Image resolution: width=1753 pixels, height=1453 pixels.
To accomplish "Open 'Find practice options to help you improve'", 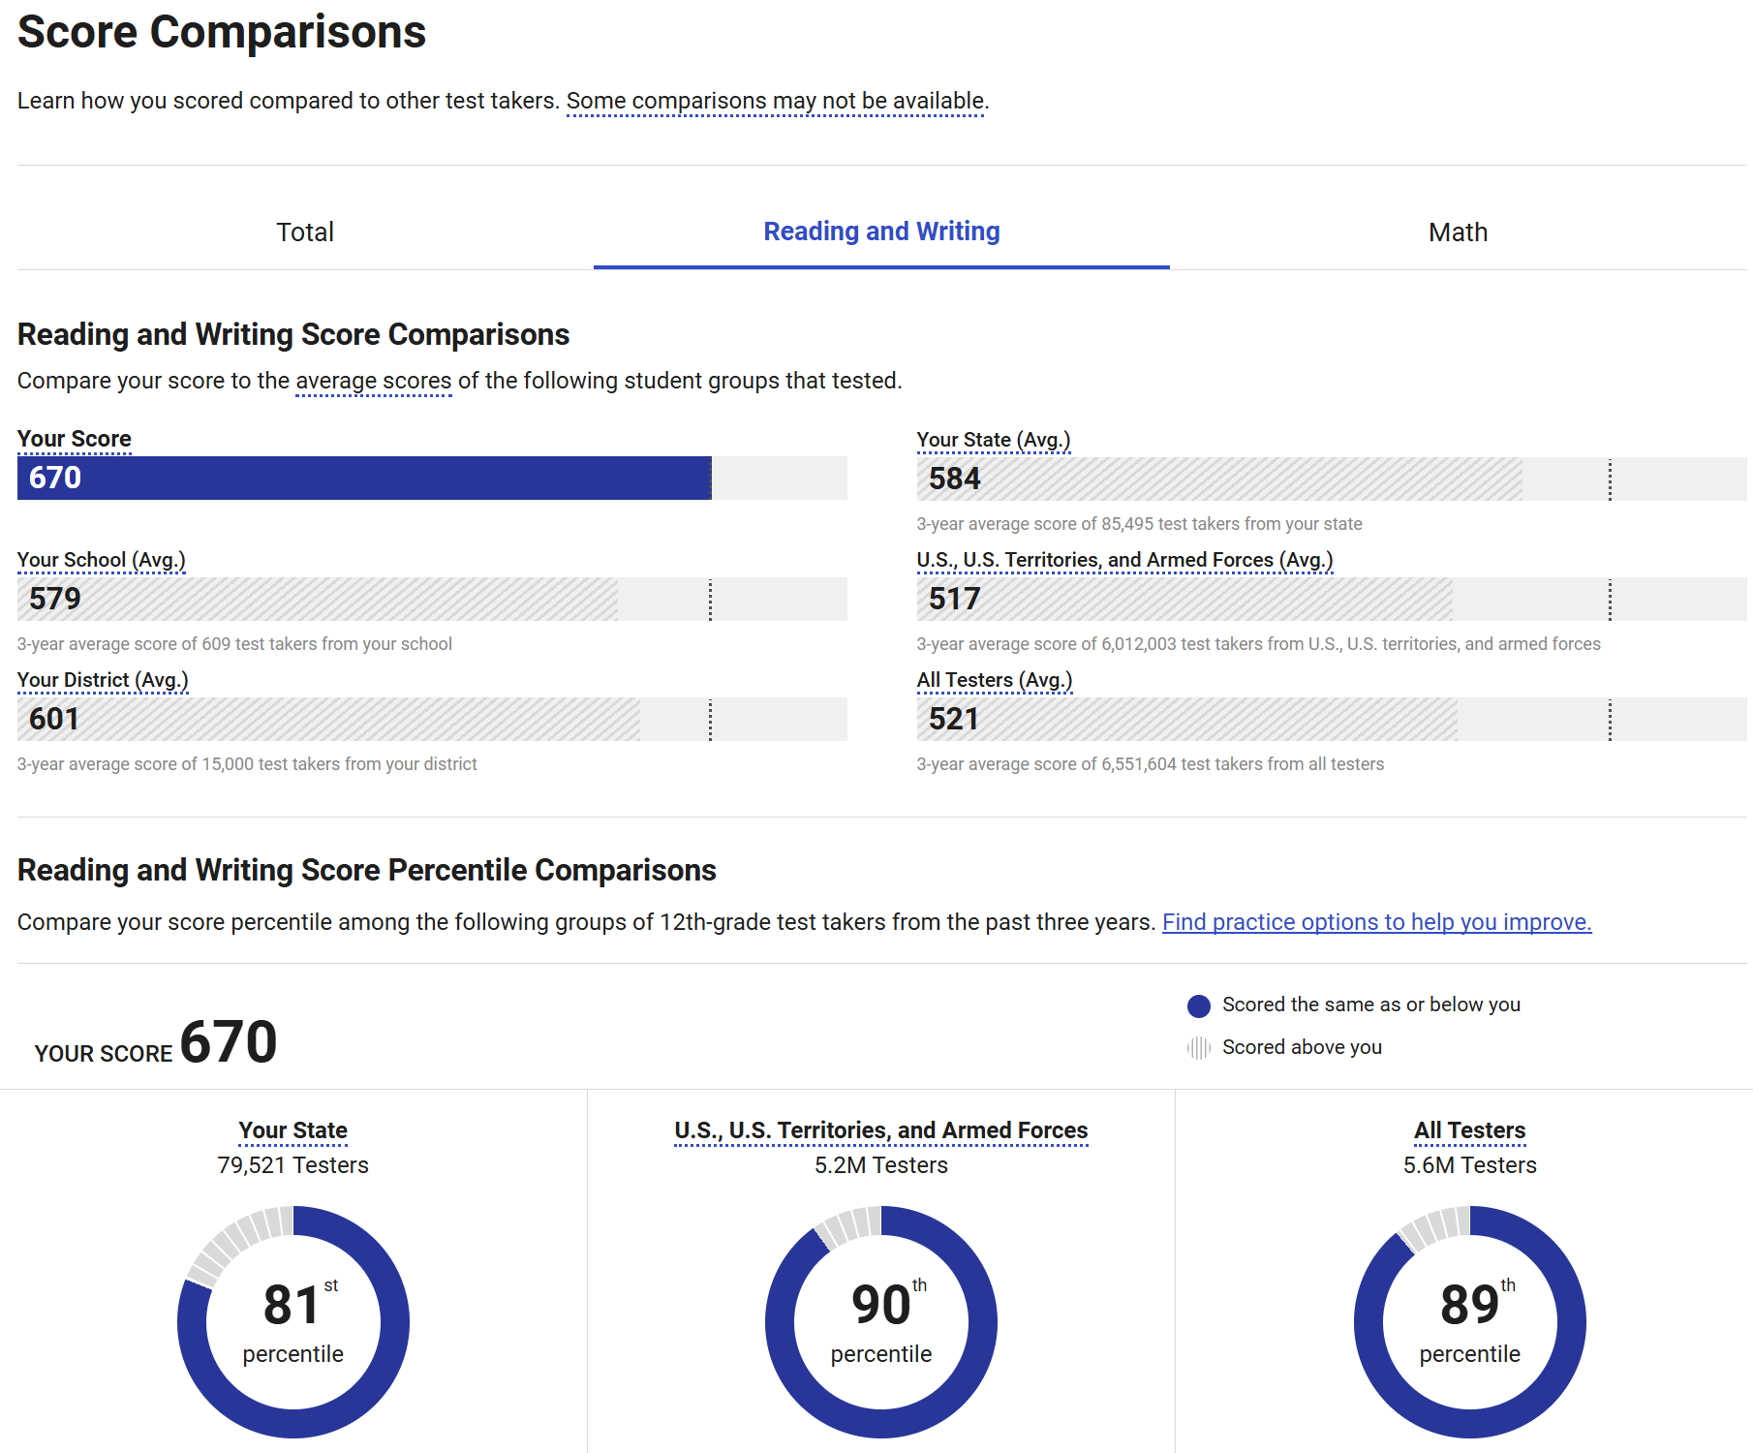I will coord(1376,922).
